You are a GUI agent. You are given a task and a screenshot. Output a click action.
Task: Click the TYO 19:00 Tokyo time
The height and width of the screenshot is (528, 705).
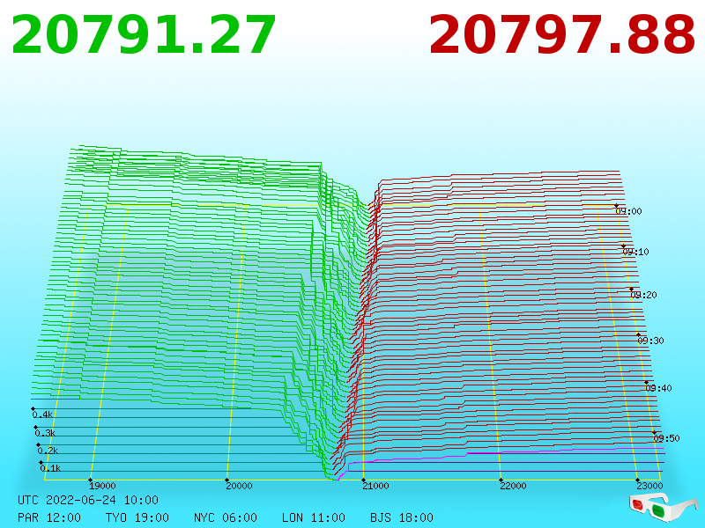[137, 517]
